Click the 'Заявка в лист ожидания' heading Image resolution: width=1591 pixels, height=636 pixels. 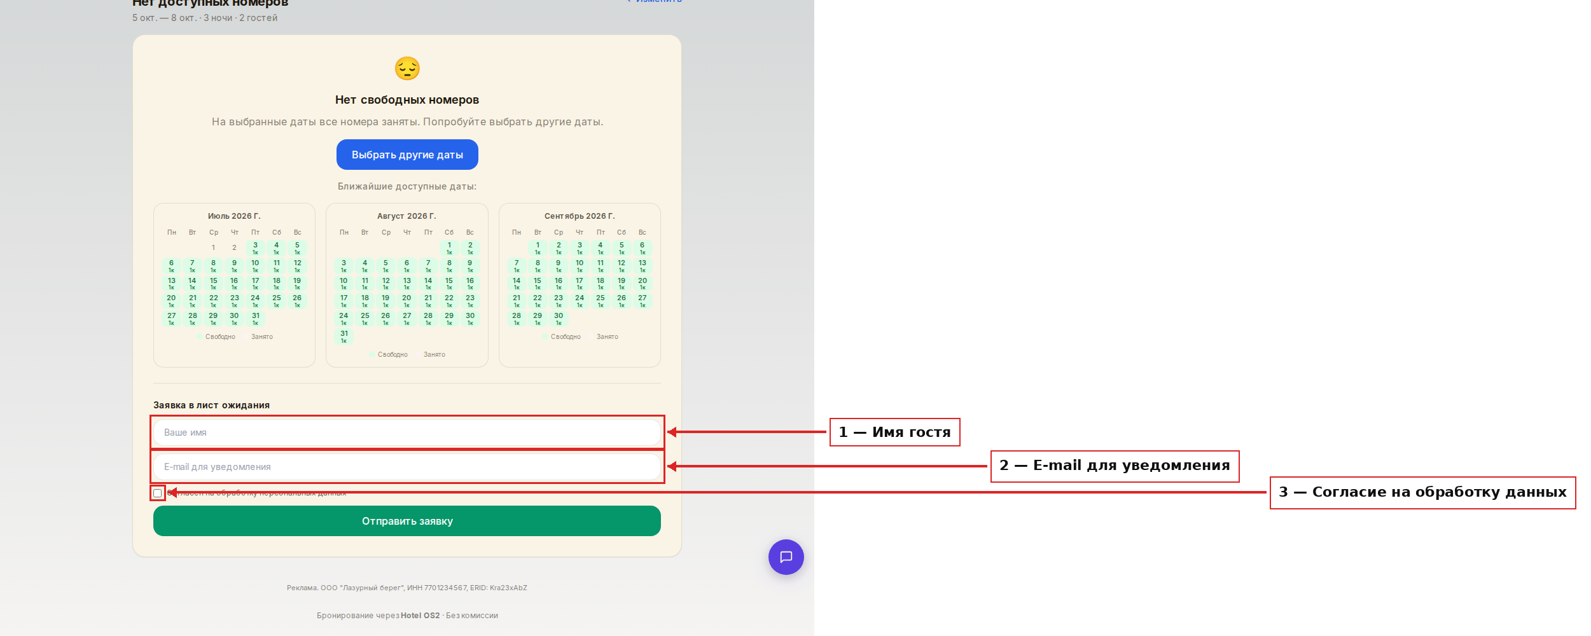point(211,405)
